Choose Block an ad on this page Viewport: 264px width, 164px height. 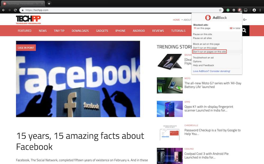coord(206,44)
